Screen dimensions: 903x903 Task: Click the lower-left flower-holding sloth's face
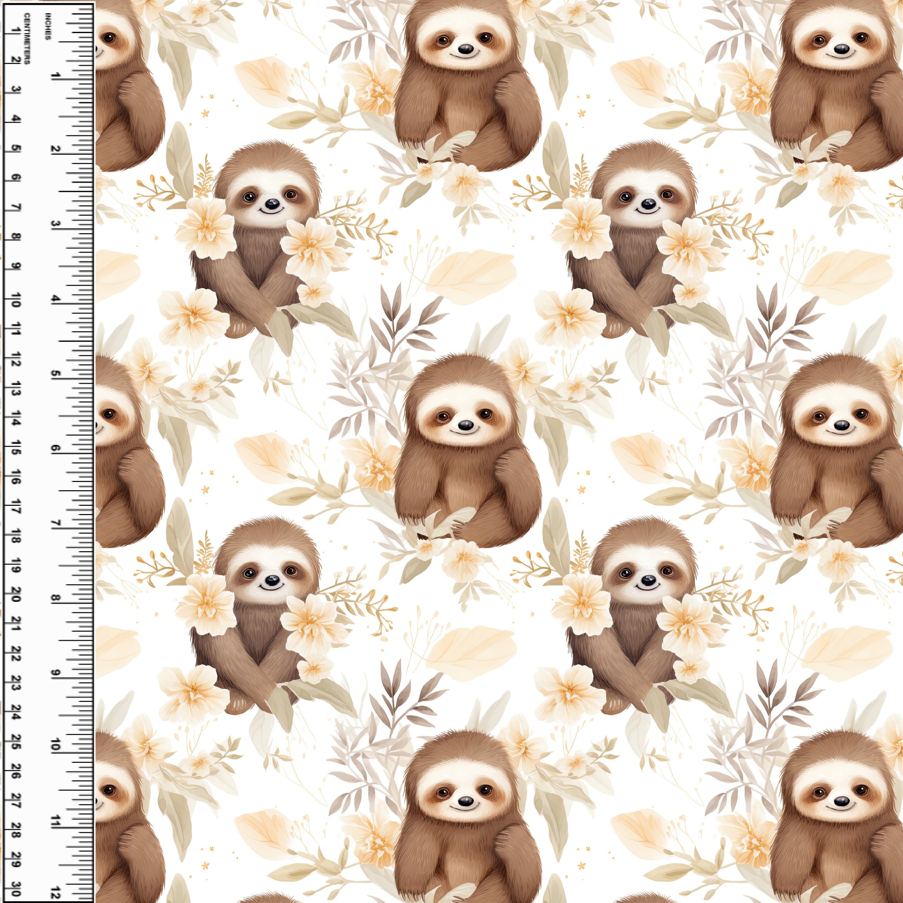[271, 576]
